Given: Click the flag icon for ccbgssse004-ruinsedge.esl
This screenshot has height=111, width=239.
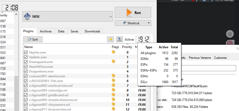Looking at the screenshot, I should point(113,90).
